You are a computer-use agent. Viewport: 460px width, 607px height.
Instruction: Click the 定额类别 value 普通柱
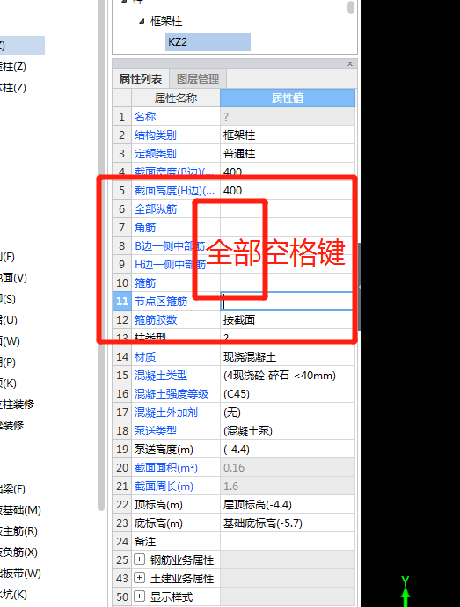(x=288, y=154)
